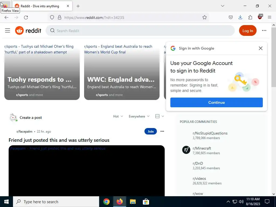
Task: Open the Firefox application menu
Action: tap(270, 18)
